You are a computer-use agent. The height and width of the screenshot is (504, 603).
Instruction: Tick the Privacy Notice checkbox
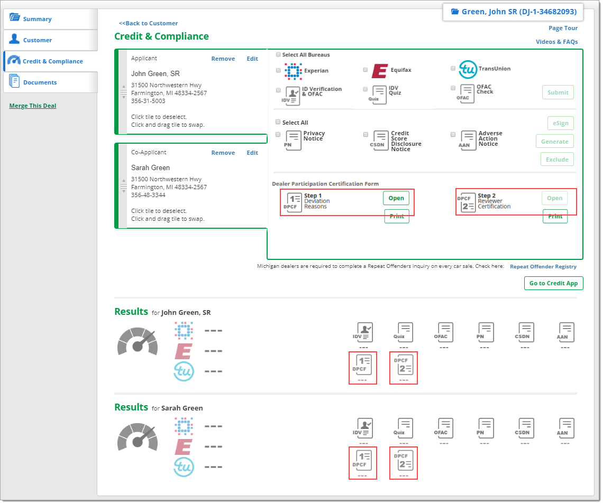[x=278, y=134]
